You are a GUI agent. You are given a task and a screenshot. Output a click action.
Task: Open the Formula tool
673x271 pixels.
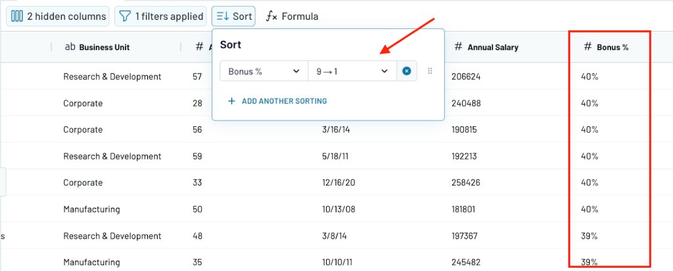292,16
